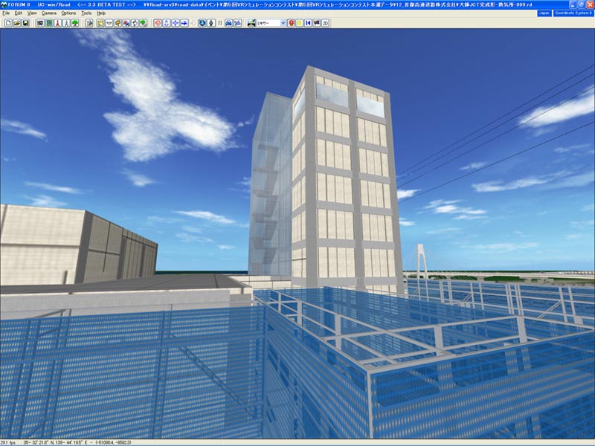The height and width of the screenshot is (446, 595).
Task: Click the Save floppy disk icon
Action: pos(25,23)
